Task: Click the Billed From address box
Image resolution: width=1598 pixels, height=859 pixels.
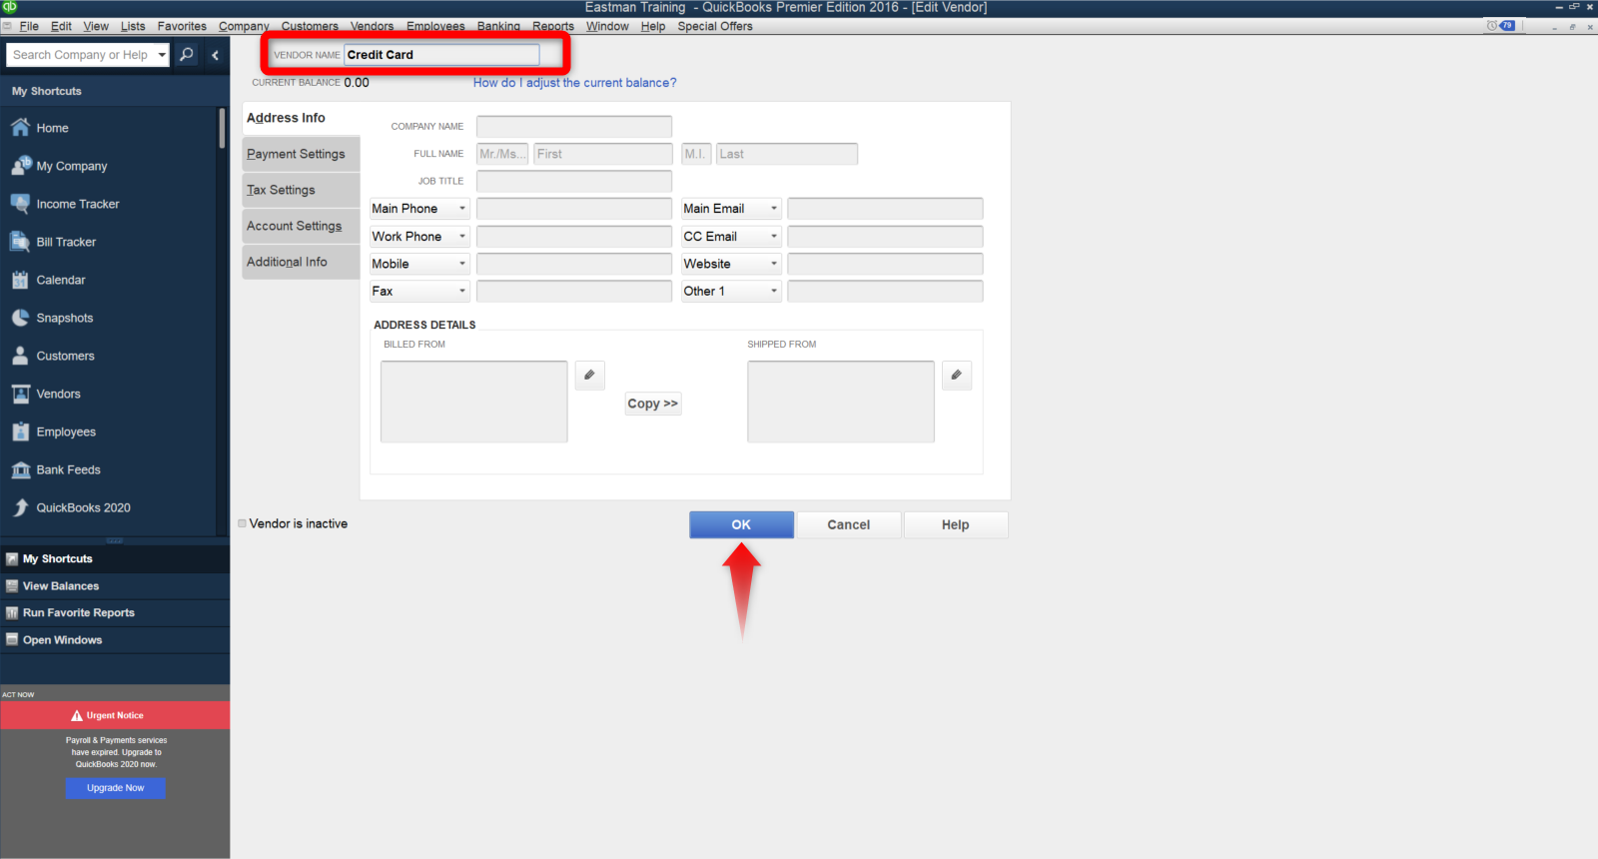Action: (473, 402)
